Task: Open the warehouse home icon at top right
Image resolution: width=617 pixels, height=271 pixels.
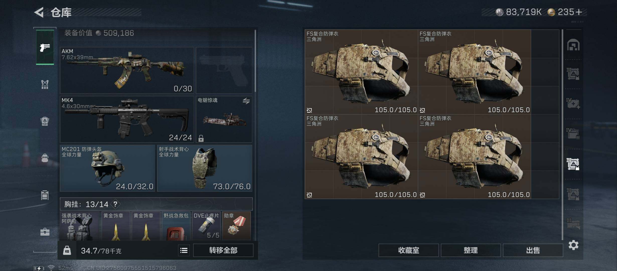Action: click(x=573, y=45)
